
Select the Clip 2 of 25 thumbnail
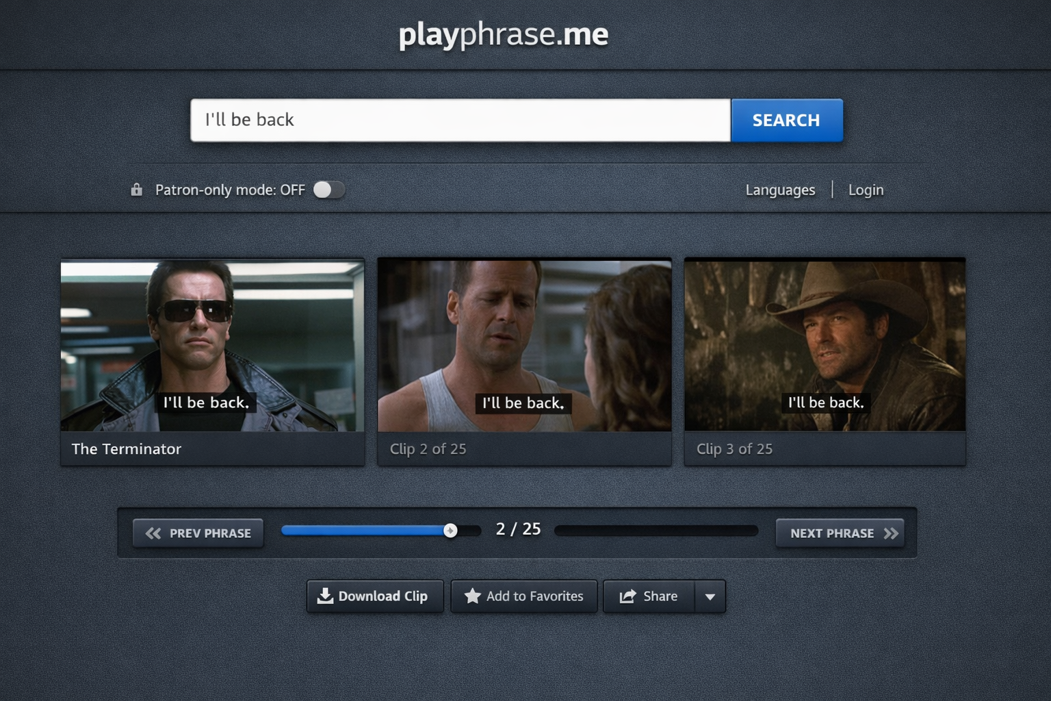(524, 346)
